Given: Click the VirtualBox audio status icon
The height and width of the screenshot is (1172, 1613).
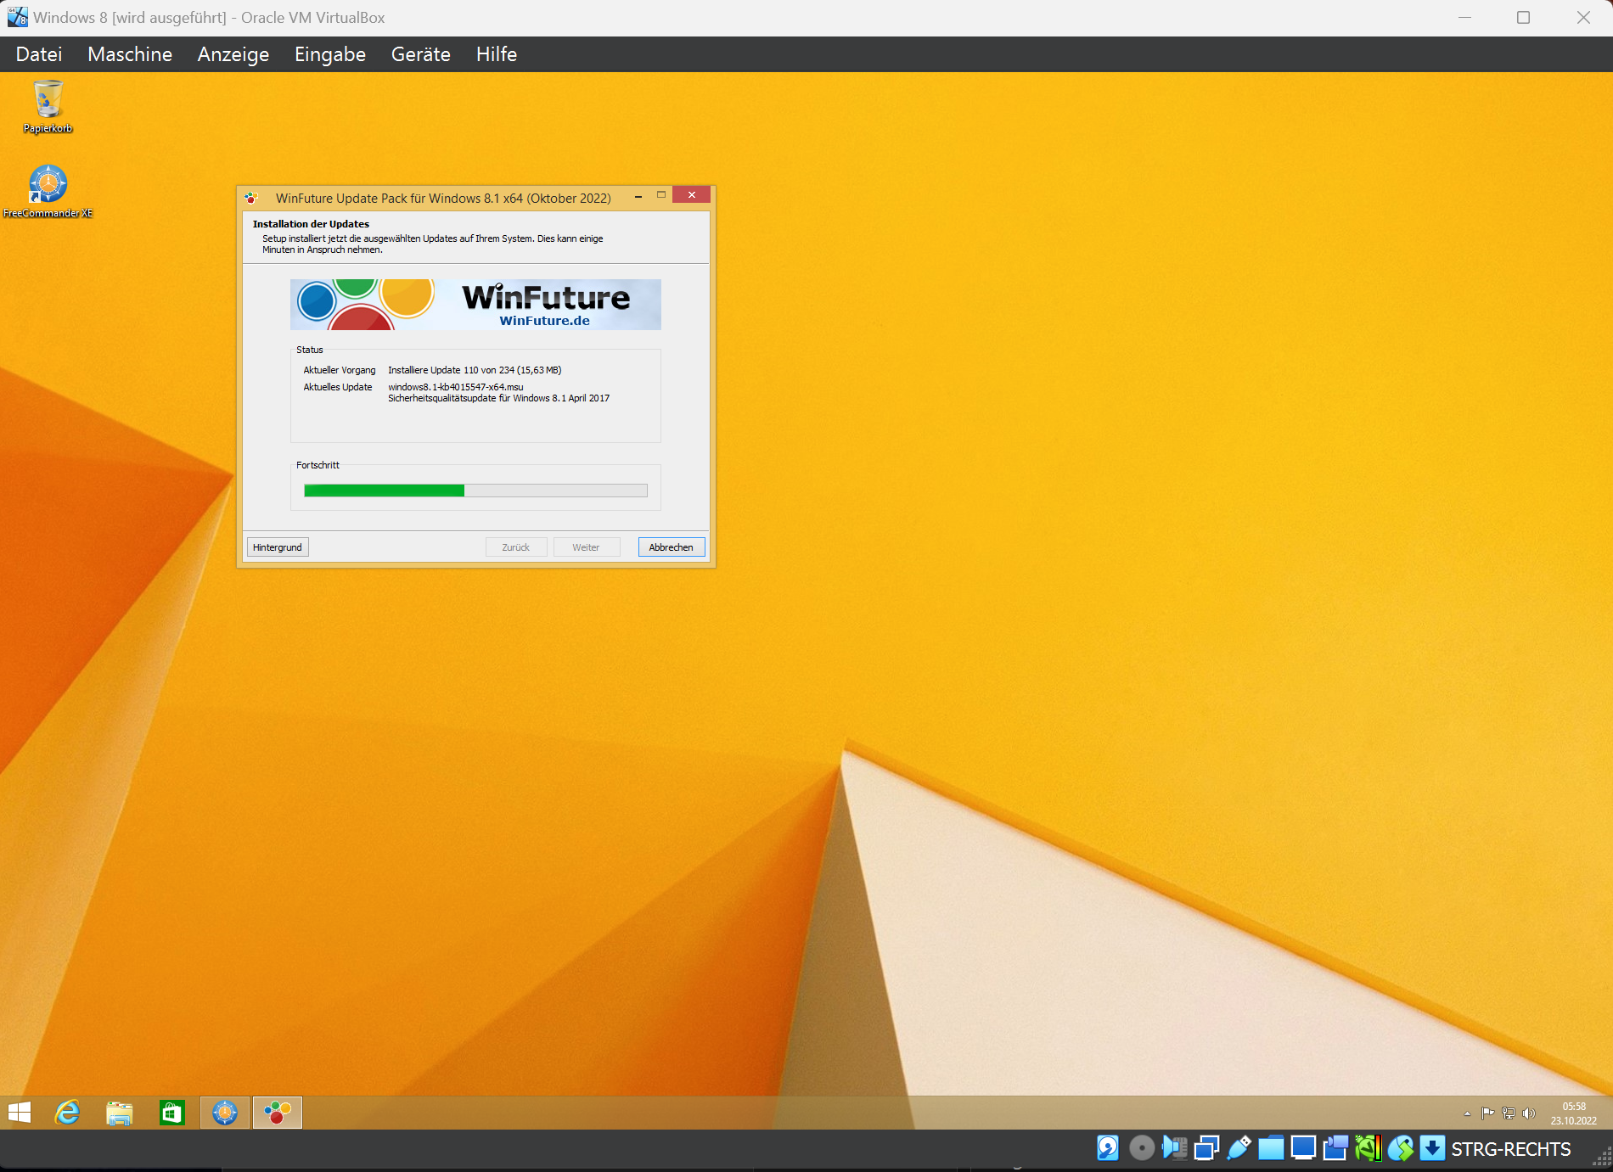Looking at the screenshot, I should (x=1175, y=1148).
